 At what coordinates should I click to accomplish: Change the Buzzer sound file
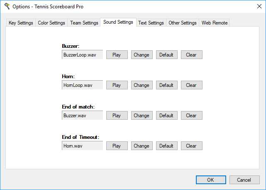point(142,55)
